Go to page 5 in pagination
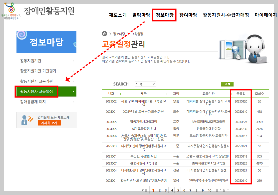Viewport: 278px width, 195px height. [178, 190]
